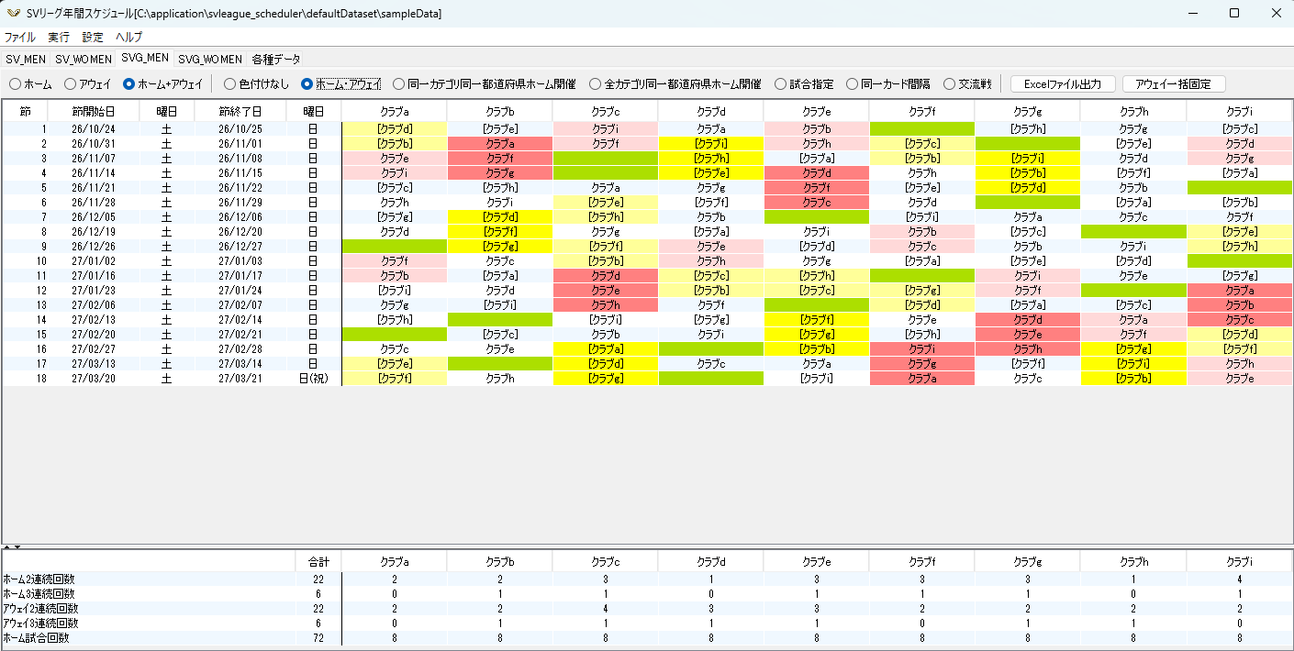
Task: Open the ファイル menu
Action: tap(20, 38)
